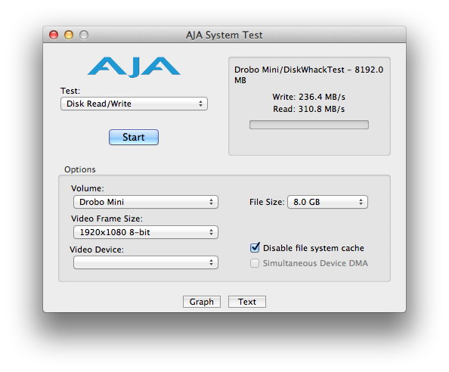This screenshot has width=449, height=372.
Task: Minimize the window with the yellow button
Action: coord(69,35)
